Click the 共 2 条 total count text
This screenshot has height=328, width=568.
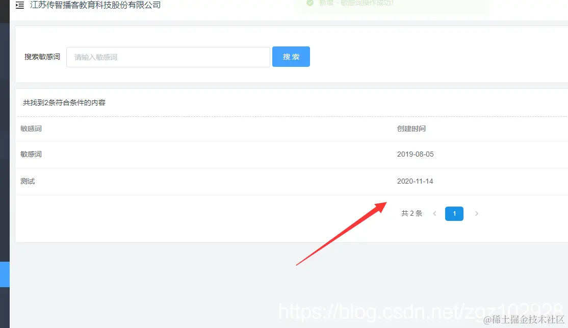412,213
